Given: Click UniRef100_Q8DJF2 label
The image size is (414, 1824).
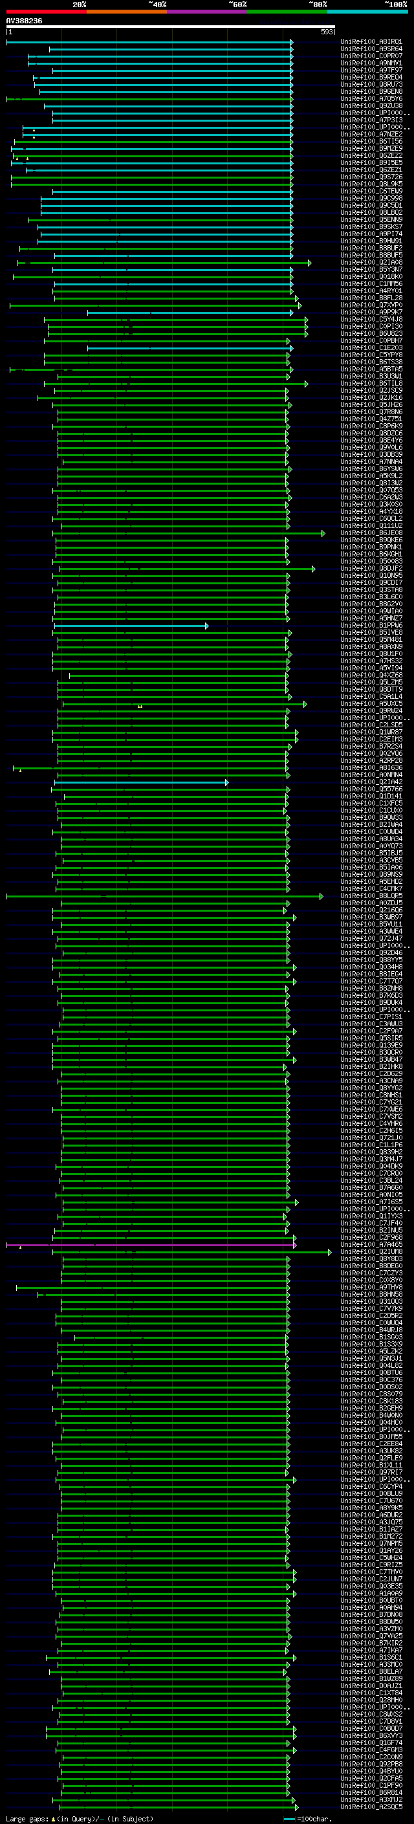Looking at the screenshot, I should 371,569.
